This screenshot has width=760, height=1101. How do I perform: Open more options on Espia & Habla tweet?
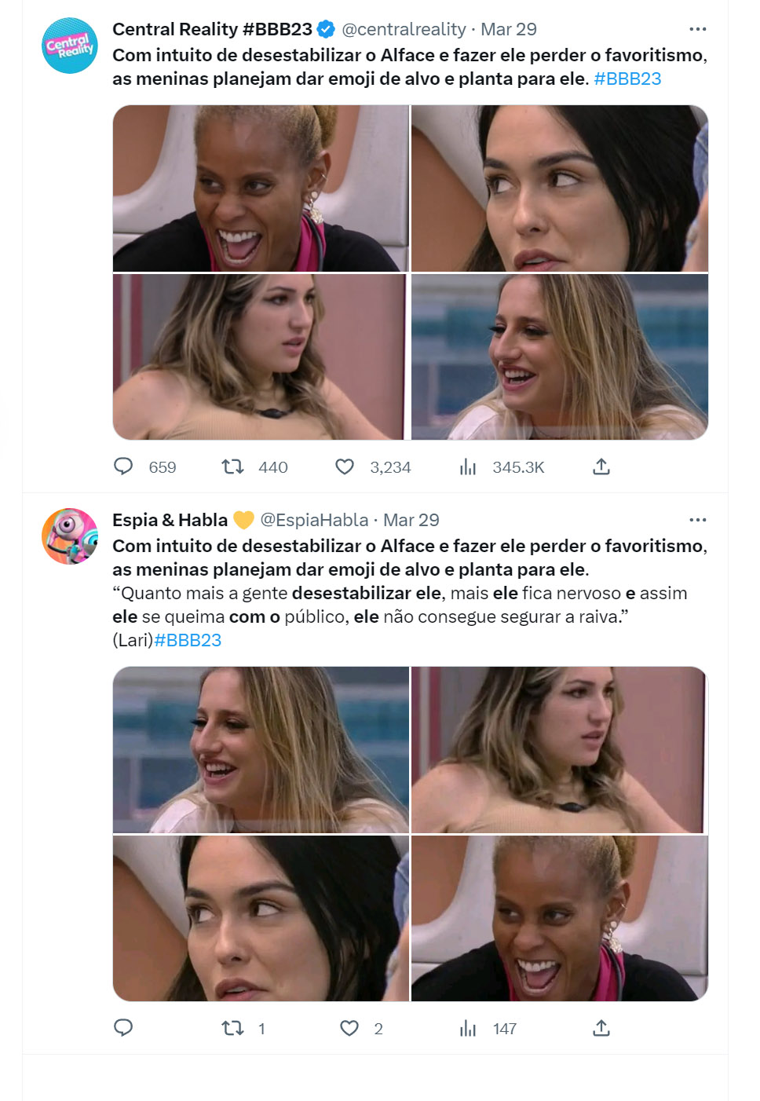coord(697,520)
